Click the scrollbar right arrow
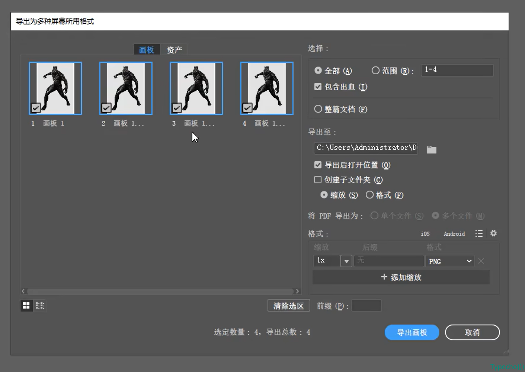 point(298,291)
